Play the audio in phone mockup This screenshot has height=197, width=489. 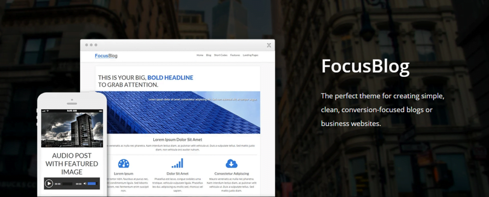(x=49, y=184)
